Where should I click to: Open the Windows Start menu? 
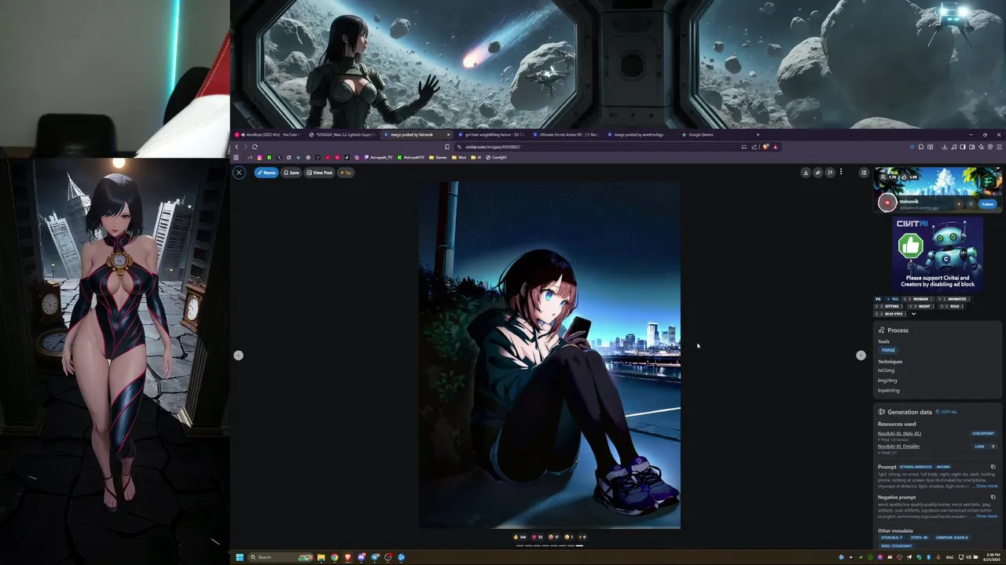tap(240, 557)
